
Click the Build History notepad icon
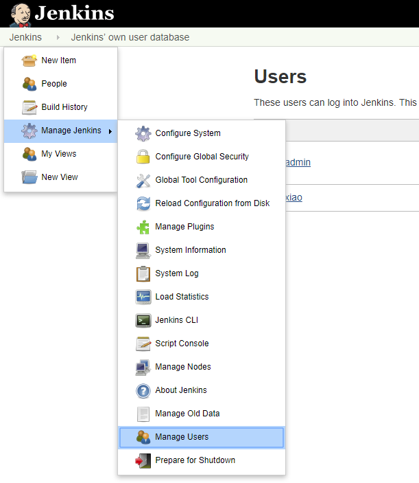click(x=29, y=107)
